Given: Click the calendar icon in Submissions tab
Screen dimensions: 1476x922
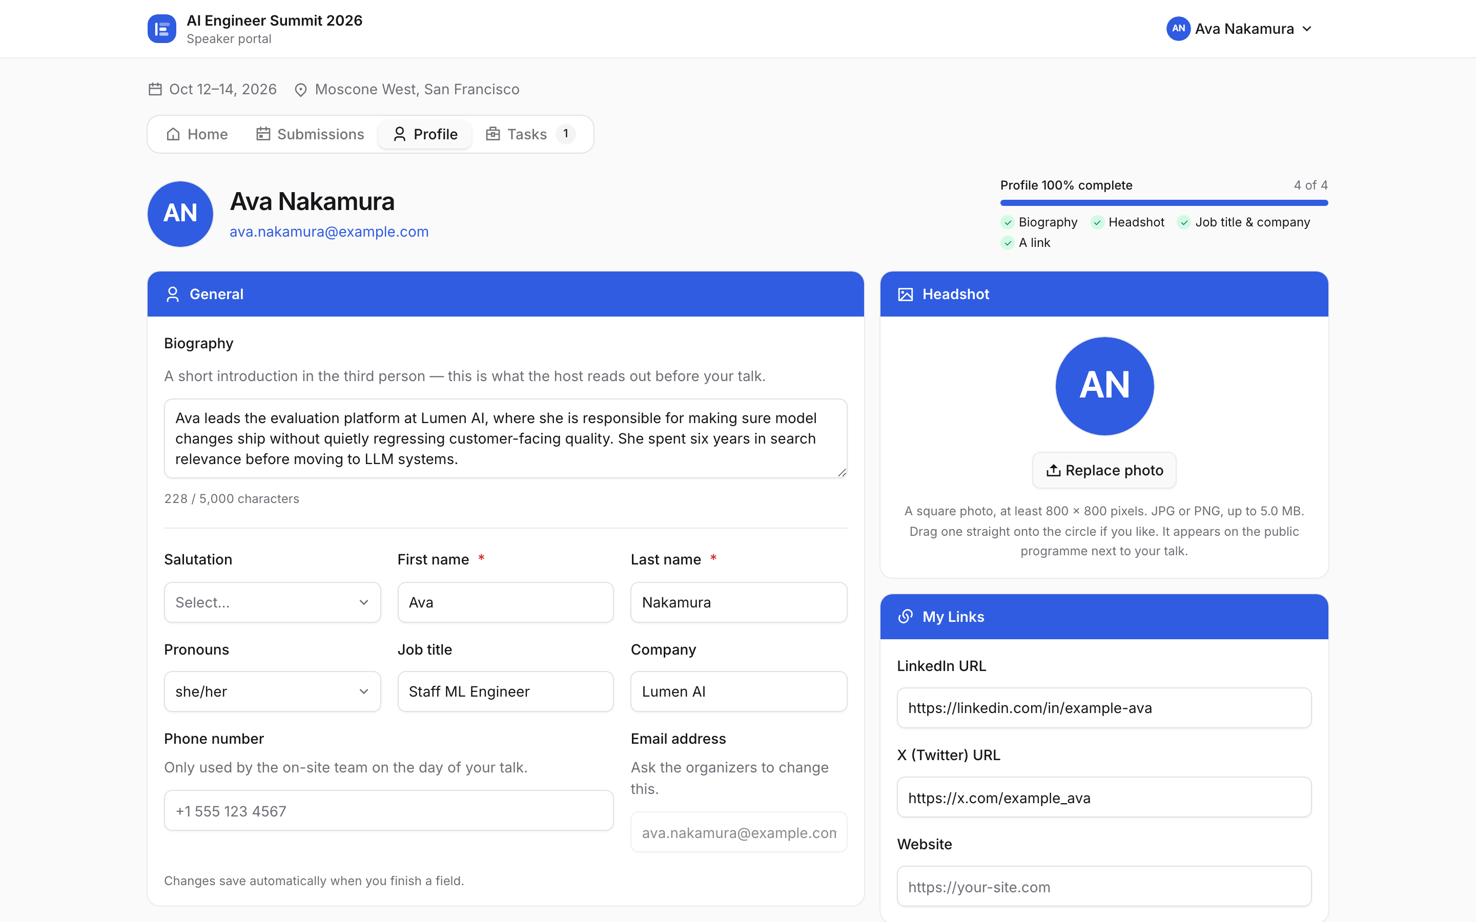Looking at the screenshot, I should (x=263, y=134).
